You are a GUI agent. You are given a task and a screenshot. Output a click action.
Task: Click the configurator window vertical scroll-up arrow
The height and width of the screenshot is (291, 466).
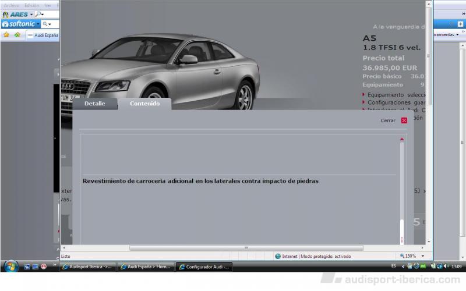tap(429, 4)
